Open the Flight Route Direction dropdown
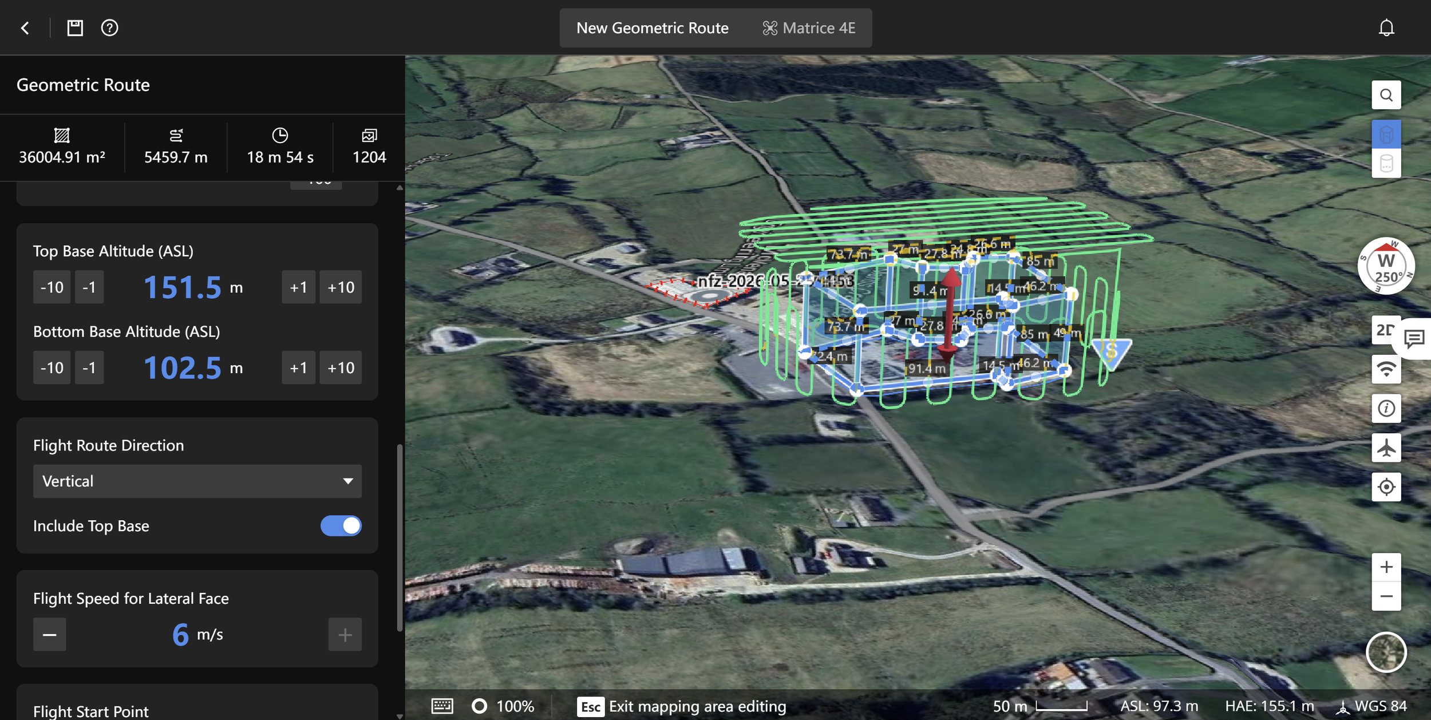This screenshot has width=1431, height=720. [197, 481]
